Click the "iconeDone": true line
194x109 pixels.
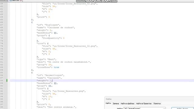point(48,67)
